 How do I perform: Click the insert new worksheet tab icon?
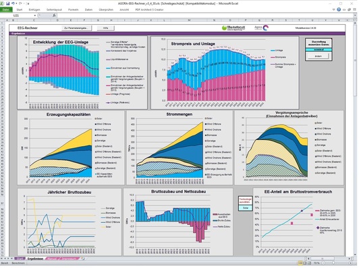82,259
